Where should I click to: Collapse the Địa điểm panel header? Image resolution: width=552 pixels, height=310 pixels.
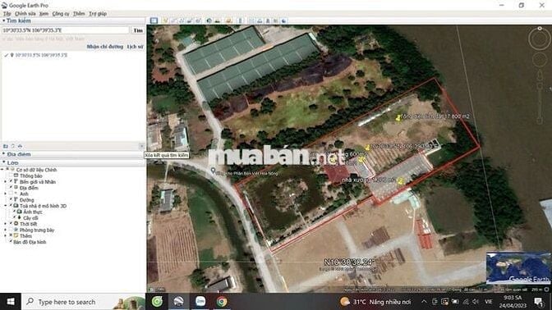pyautogui.click(x=4, y=154)
